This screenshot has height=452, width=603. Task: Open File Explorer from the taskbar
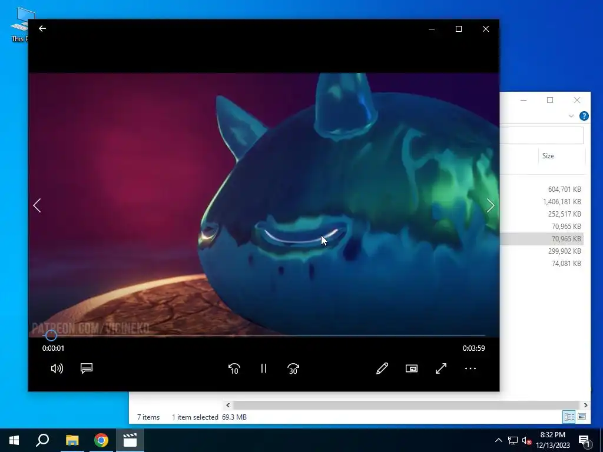pos(72,440)
